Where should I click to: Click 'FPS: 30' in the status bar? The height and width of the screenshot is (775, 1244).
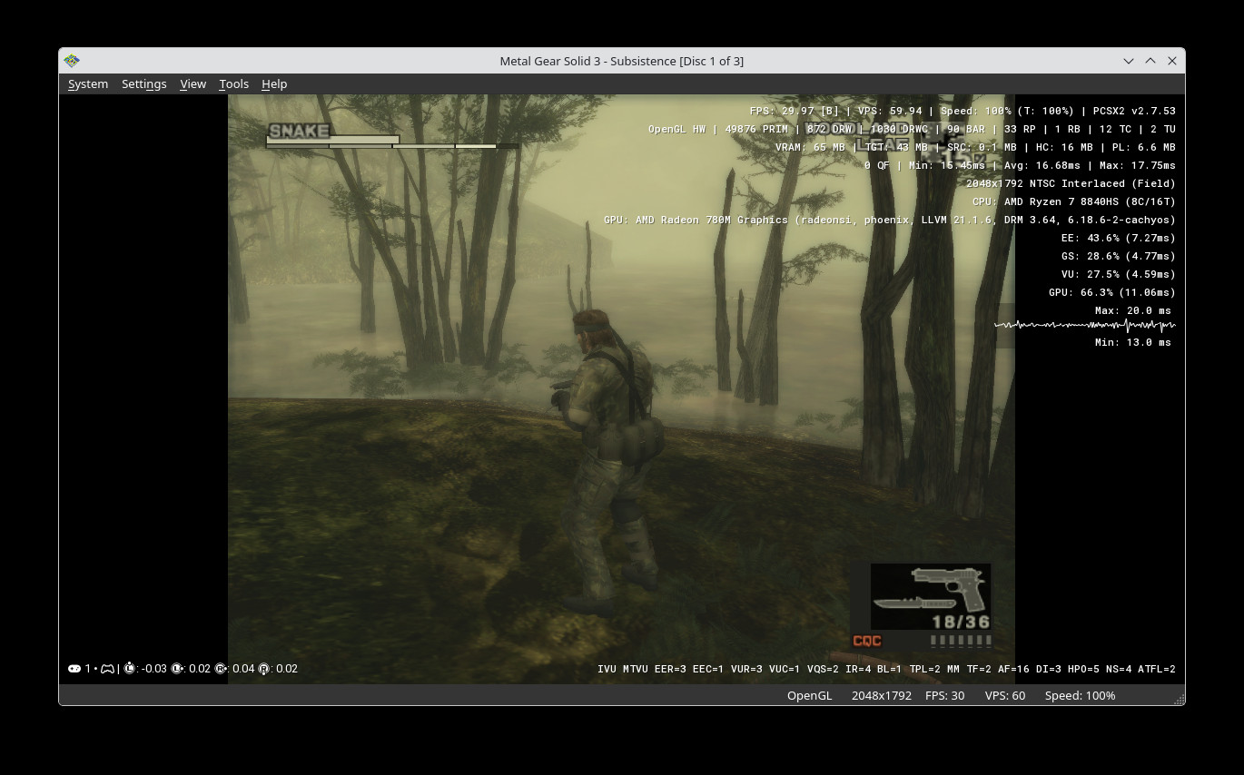pyautogui.click(x=944, y=695)
